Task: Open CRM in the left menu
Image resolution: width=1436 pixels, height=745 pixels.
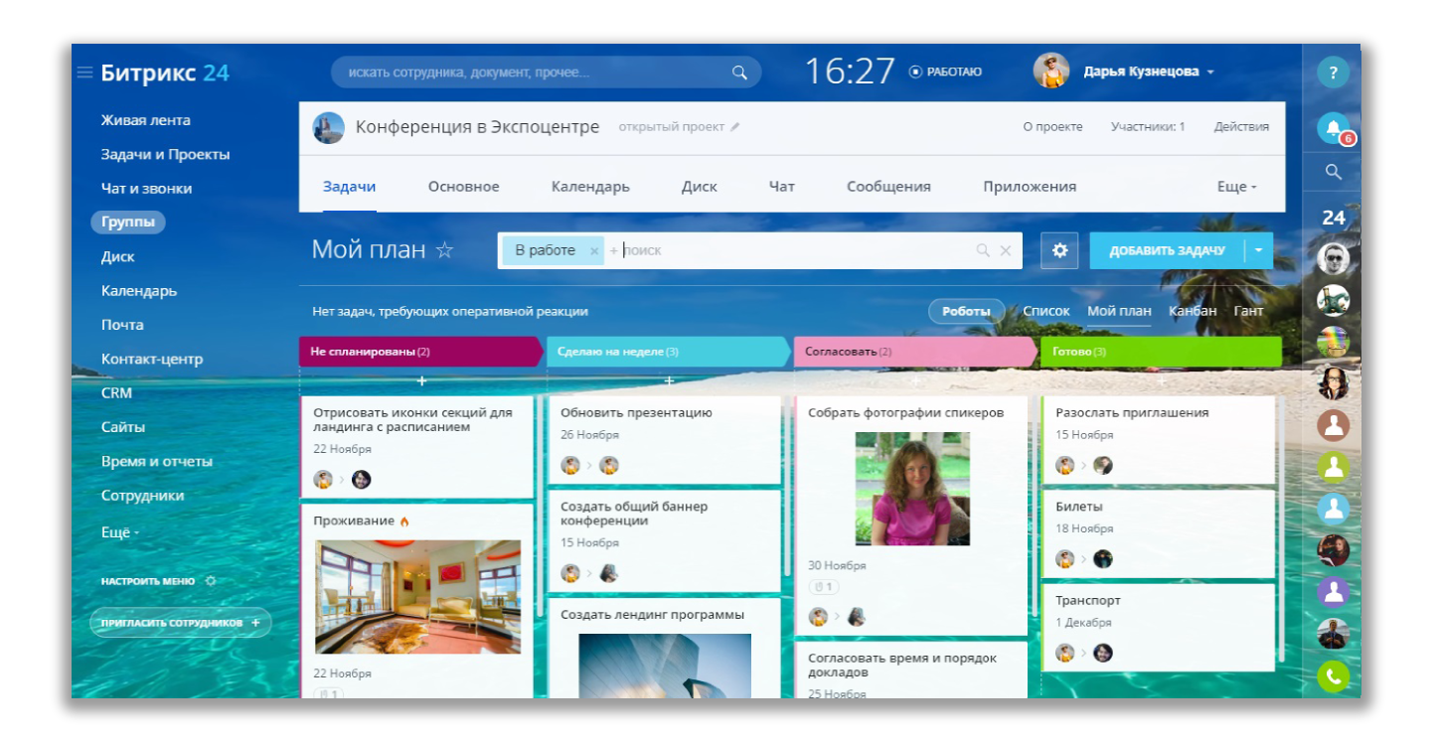Action: click(x=116, y=393)
